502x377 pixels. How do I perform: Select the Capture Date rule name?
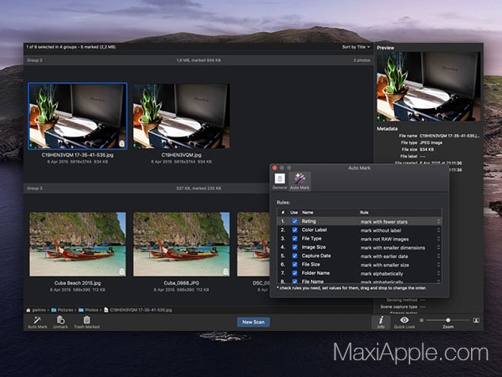316,256
